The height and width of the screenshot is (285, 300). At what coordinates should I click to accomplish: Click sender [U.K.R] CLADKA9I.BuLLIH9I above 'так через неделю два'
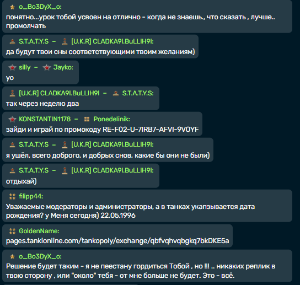pyautogui.click(x=59, y=93)
